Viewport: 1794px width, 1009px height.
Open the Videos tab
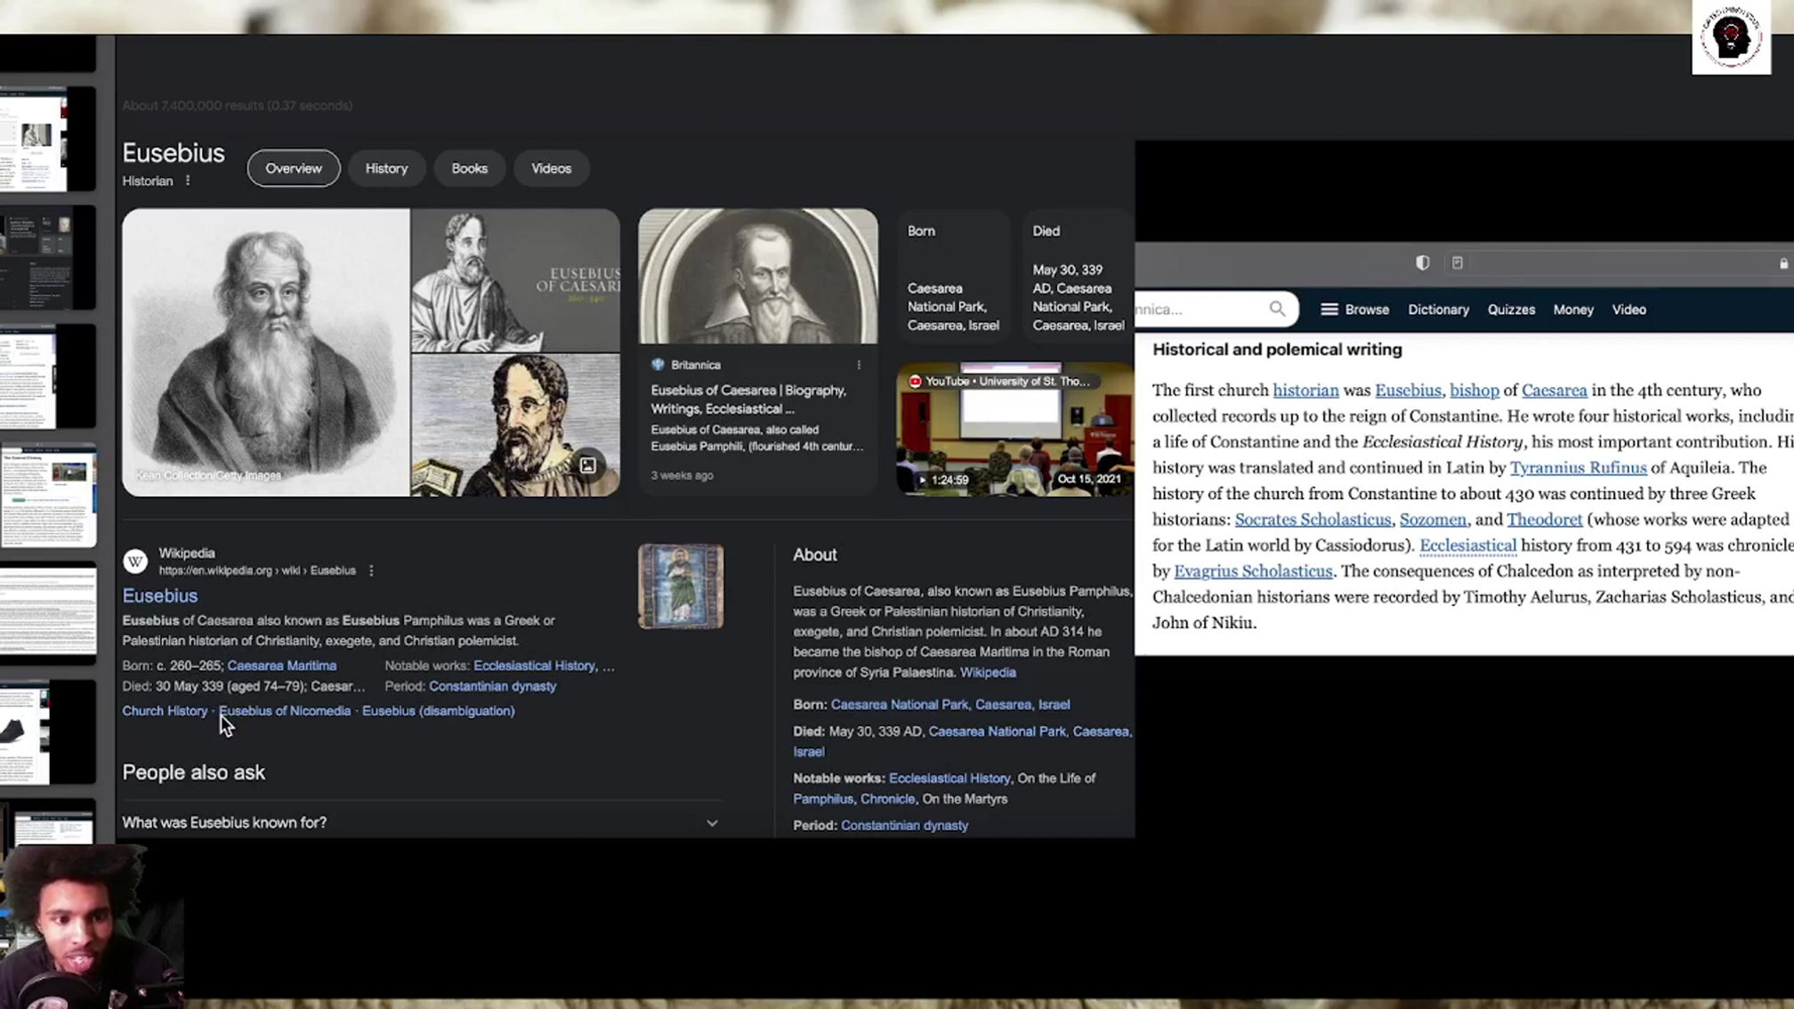(551, 168)
